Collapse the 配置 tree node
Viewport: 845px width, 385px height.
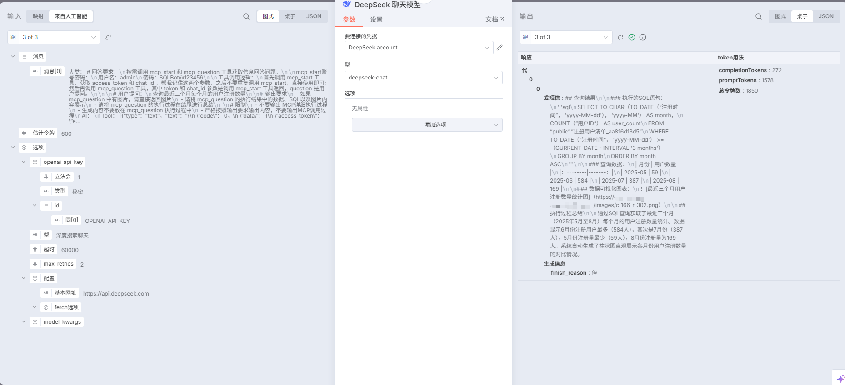[24, 278]
